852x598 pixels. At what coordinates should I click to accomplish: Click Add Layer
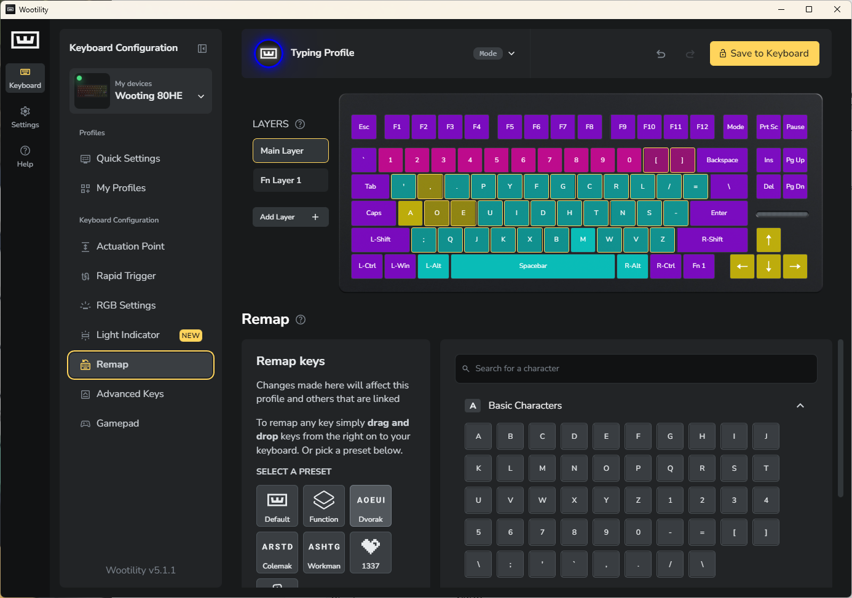point(291,217)
